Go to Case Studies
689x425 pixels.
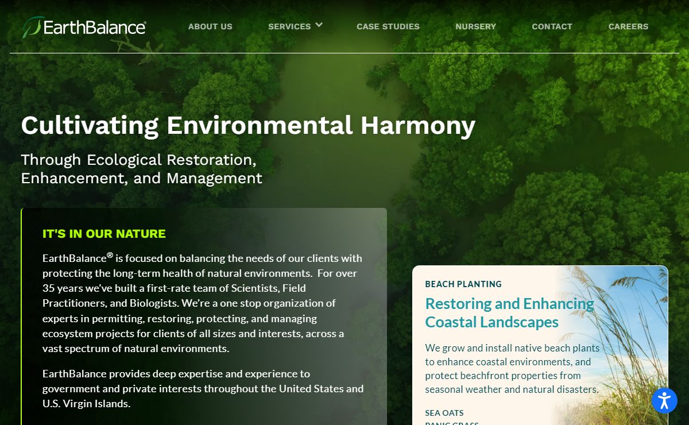(388, 26)
